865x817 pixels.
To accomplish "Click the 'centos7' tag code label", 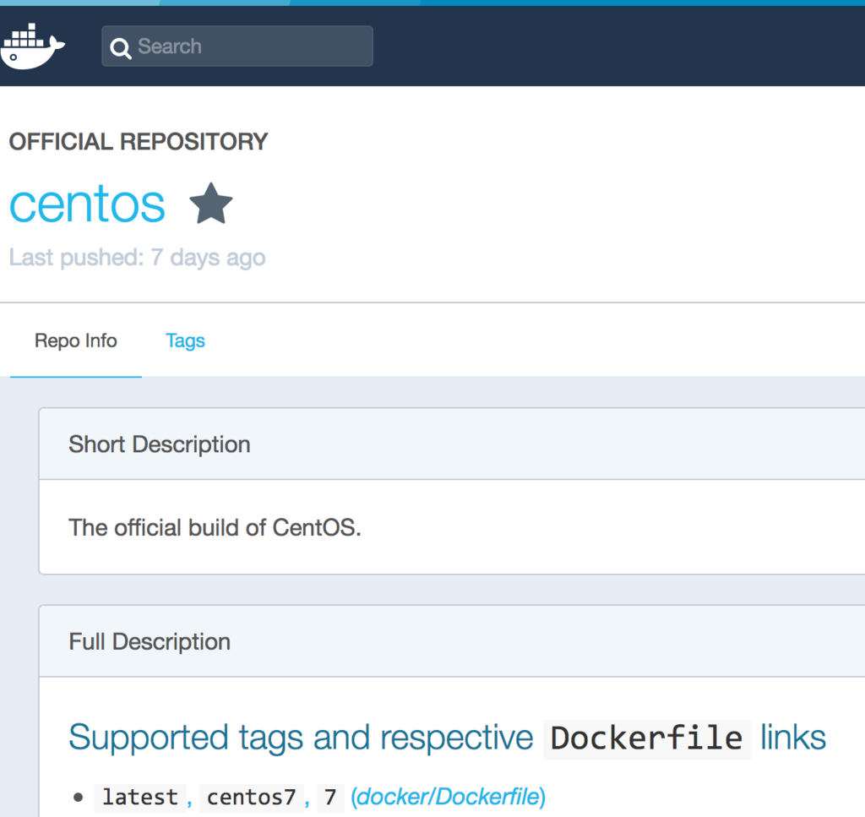I will [x=252, y=797].
